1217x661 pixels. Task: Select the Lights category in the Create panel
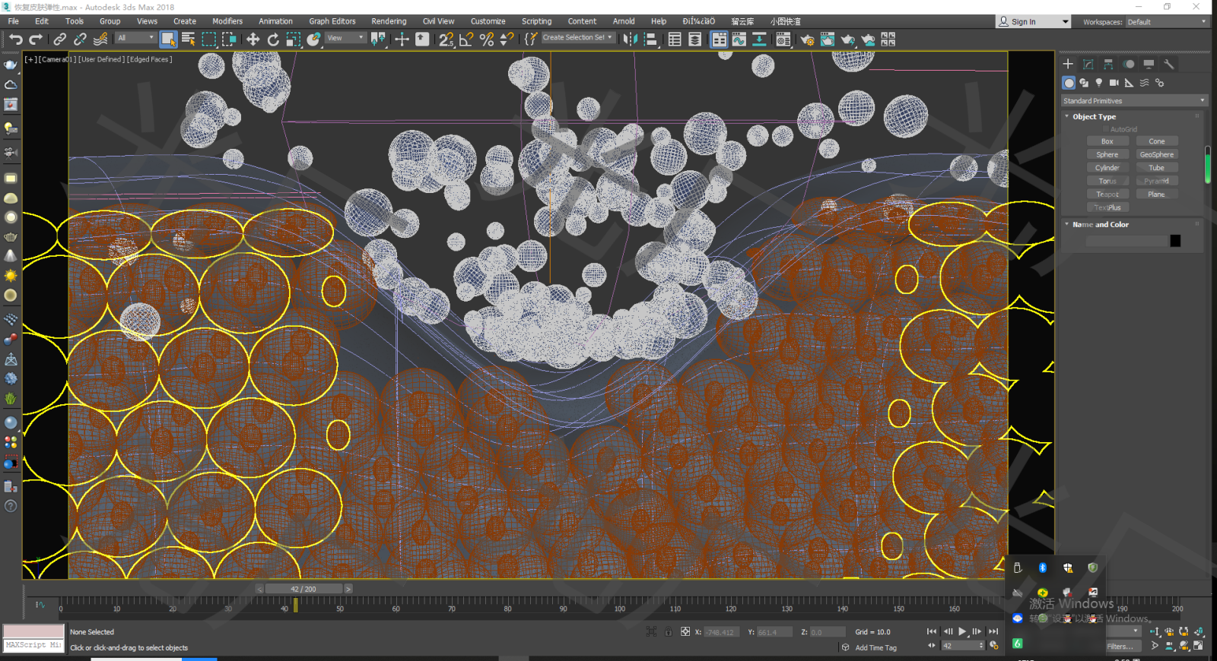tap(1099, 83)
